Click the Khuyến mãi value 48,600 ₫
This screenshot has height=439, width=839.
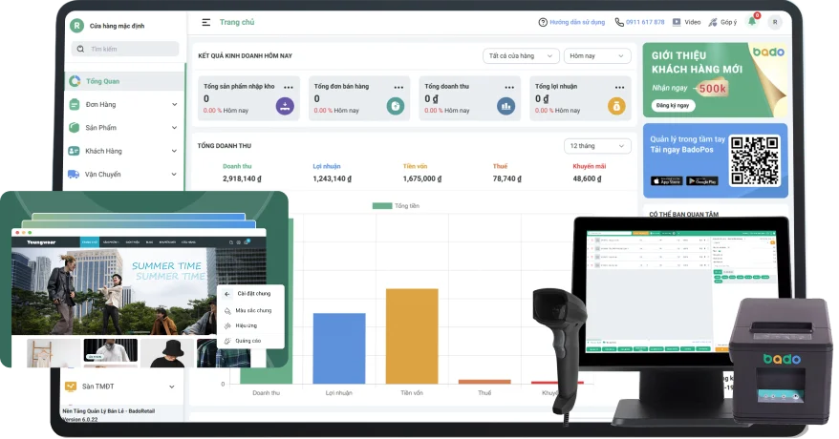(x=587, y=178)
